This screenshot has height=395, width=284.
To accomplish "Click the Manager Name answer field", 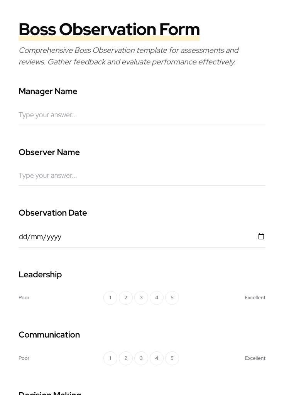I will 142,115.
